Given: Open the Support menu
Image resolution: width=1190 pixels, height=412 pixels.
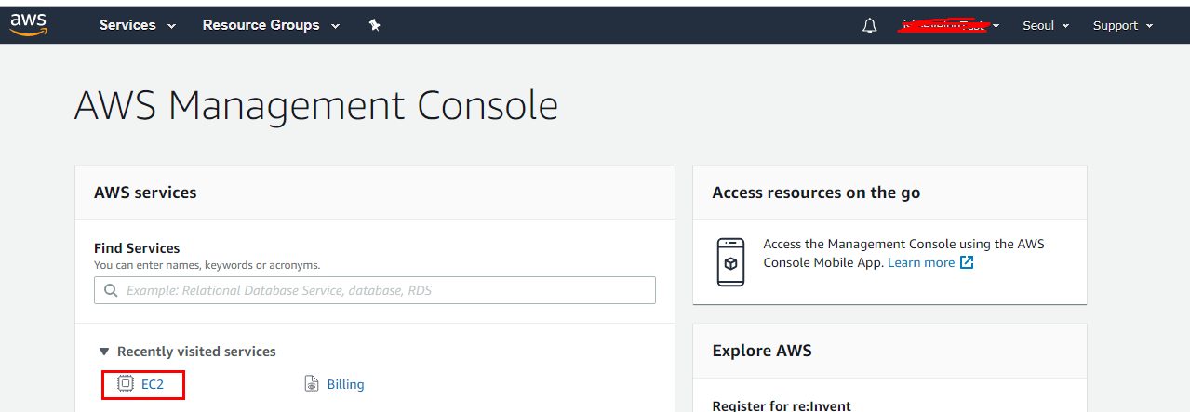Looking at the screenshot, I should (x=1123, y=26).
